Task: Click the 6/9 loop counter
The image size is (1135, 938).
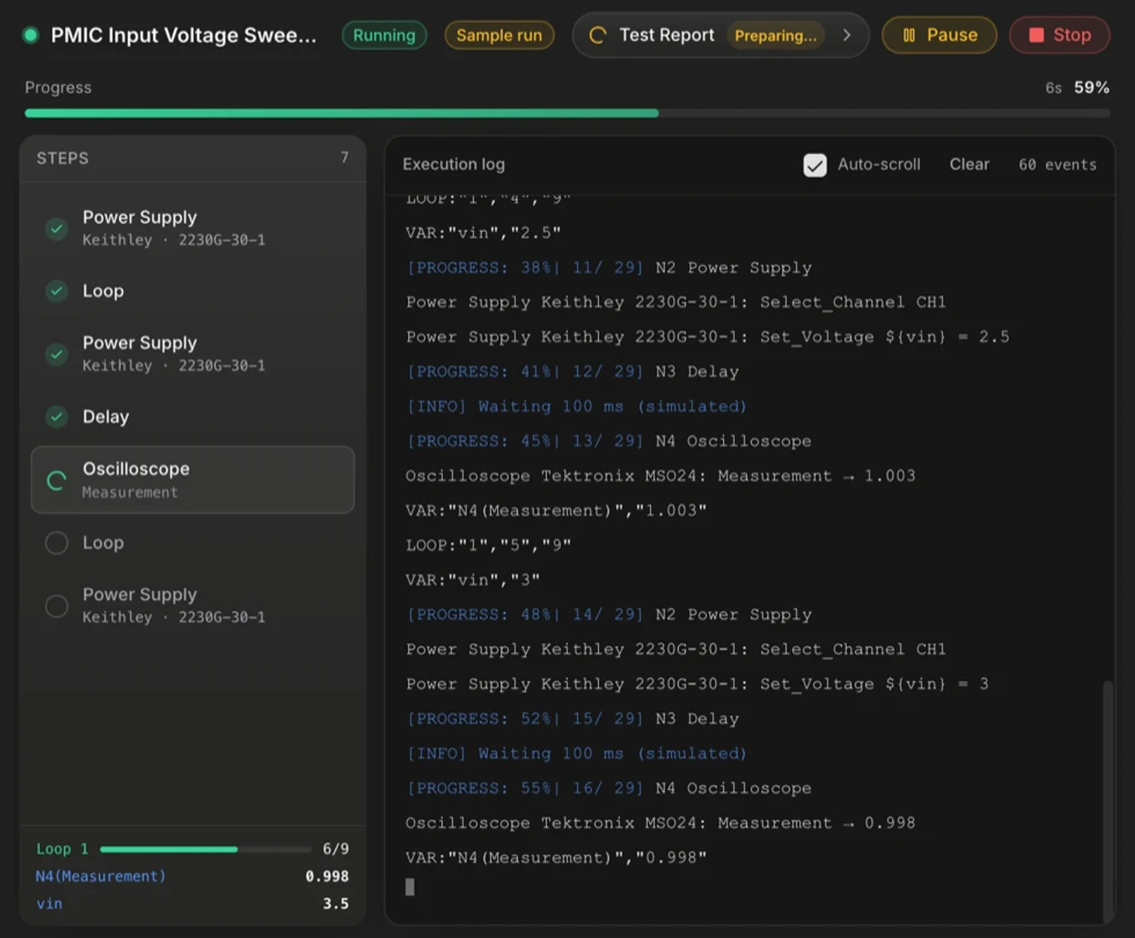Action: (x=336, y=849)
